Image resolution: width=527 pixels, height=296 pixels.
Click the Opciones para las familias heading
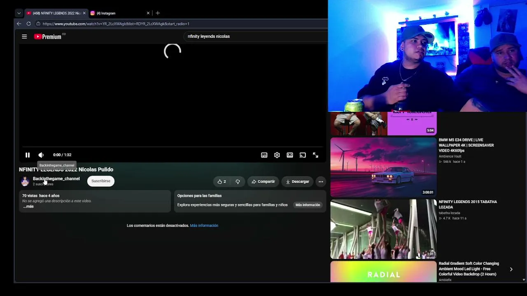[x=199, y=196]
